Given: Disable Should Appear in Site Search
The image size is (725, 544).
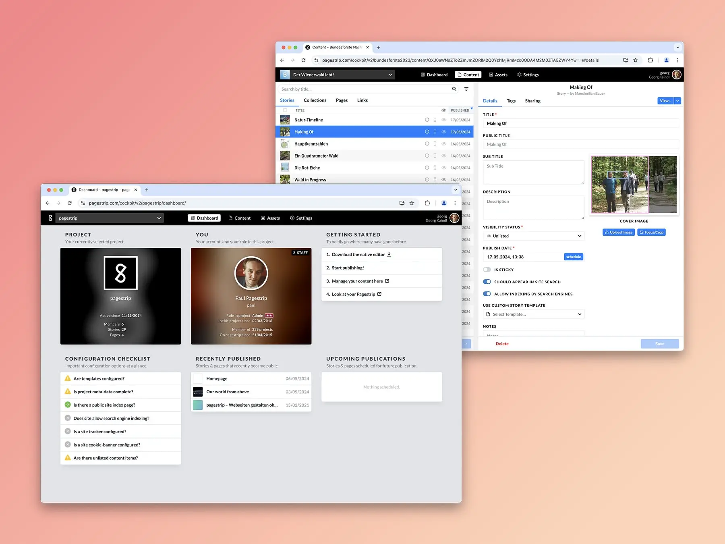Looking at the screenshot, I should click(x=487, y=282).
